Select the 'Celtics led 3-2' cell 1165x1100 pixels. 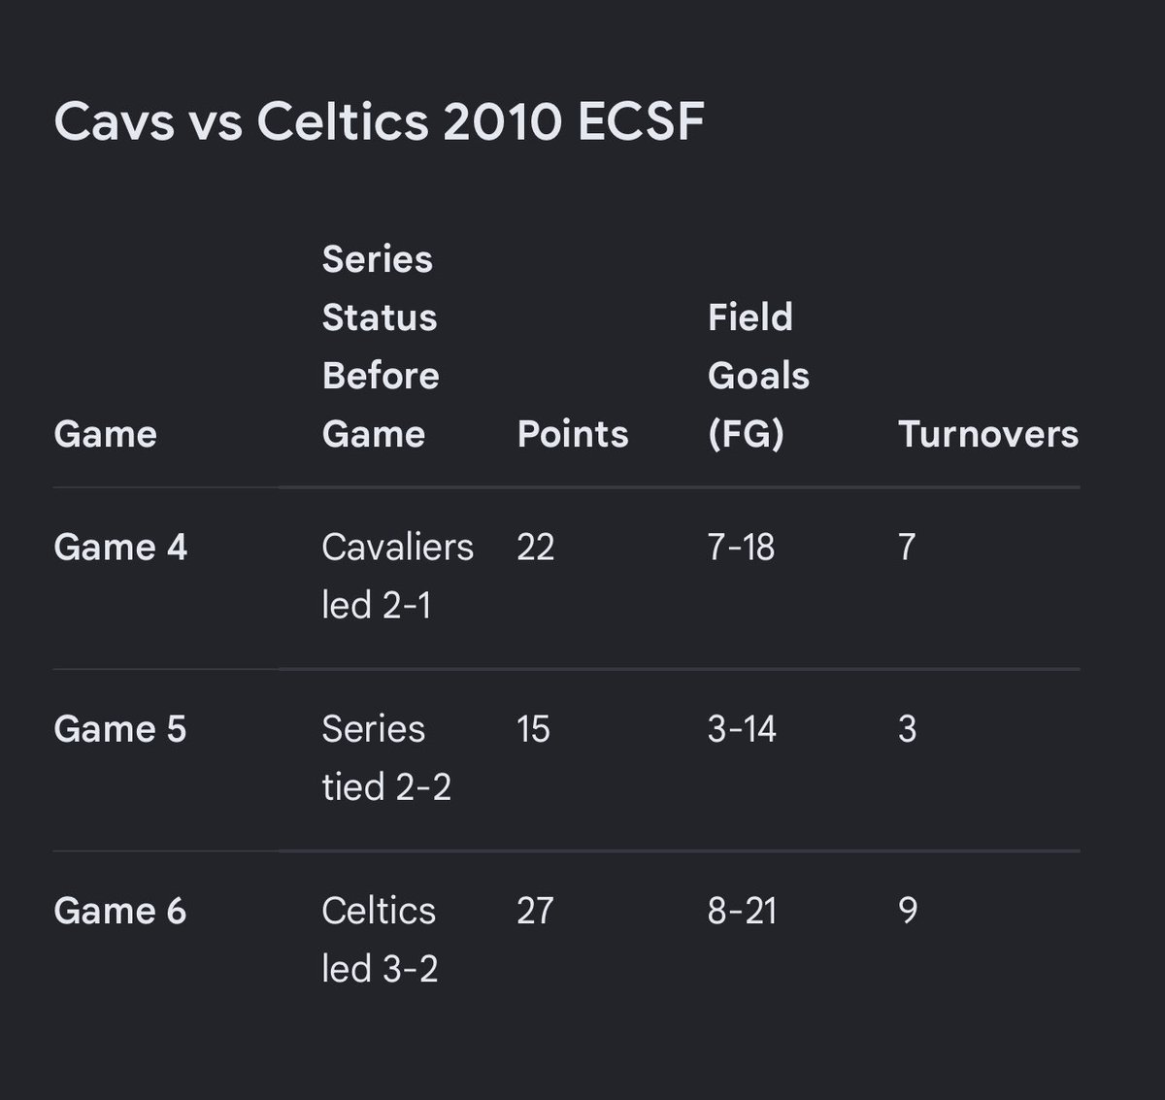(380, 940)
